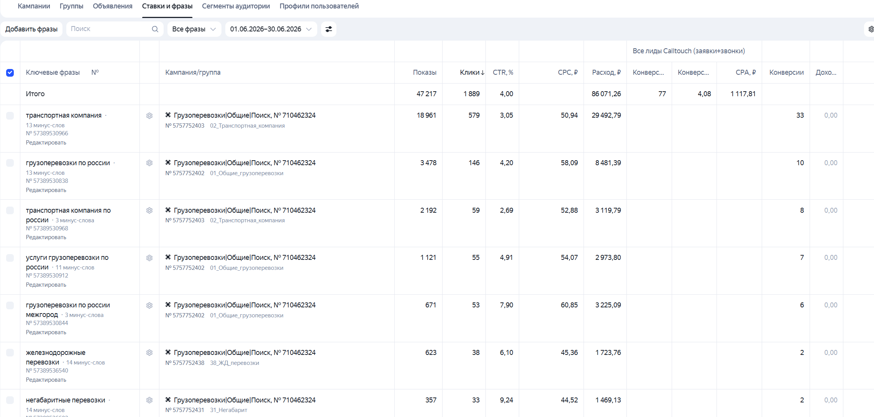Click total clicks value 1 889

[x=472, y=94]
